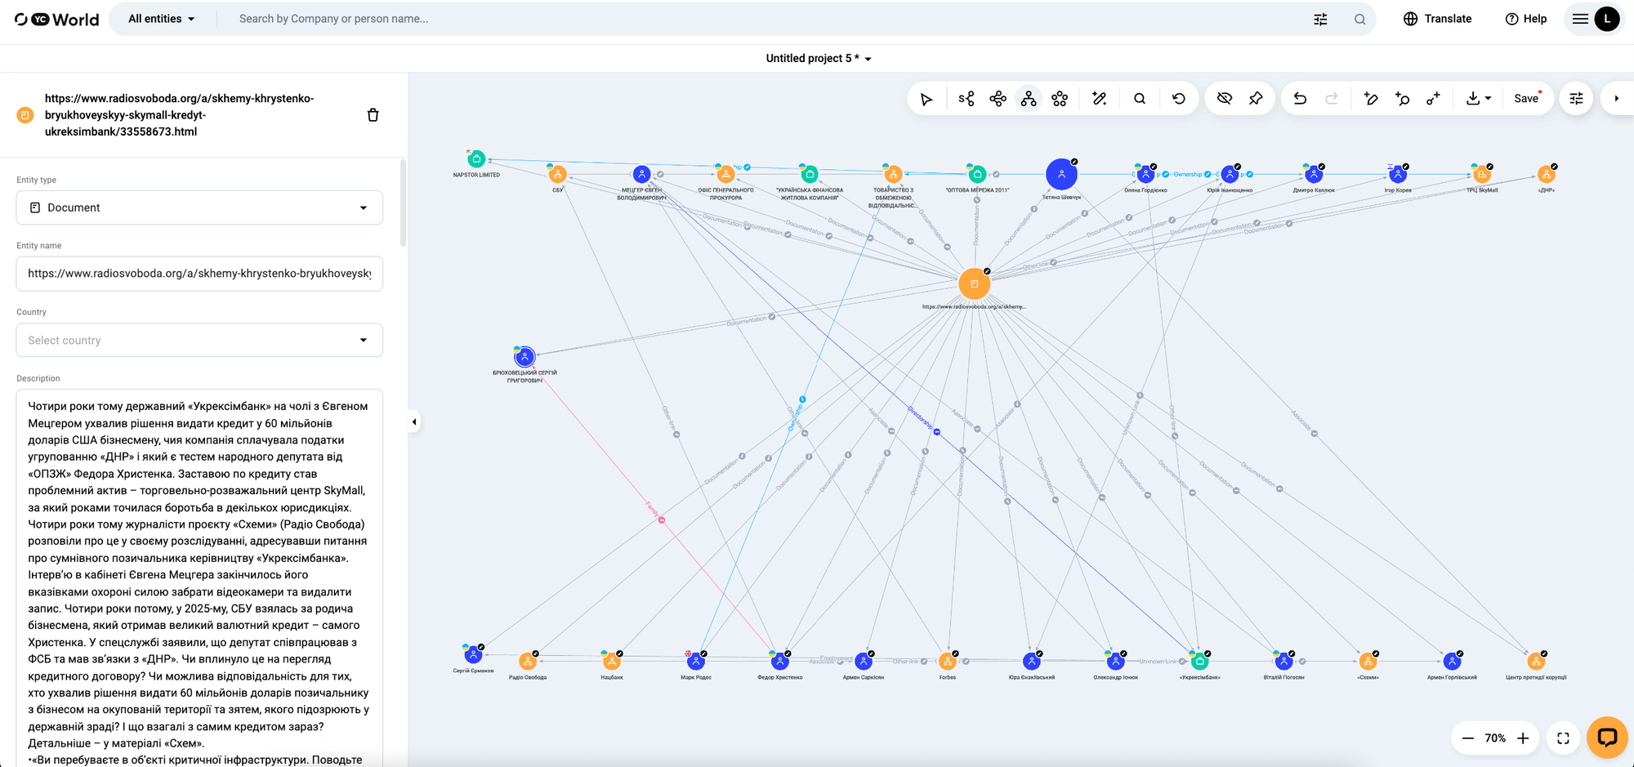The height and width of the screenshot is (767, 1634).
Task: Select the Ігор Корев person node
Action: [x=1398, y=174]
